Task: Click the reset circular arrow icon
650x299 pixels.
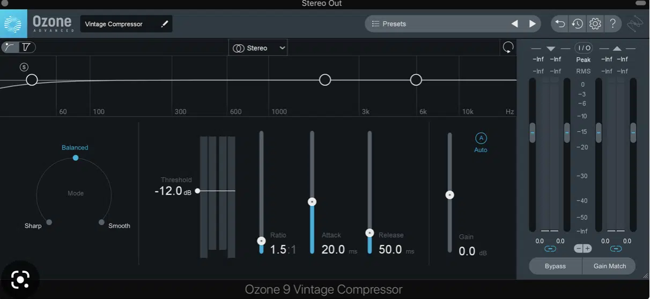Action: click(508, 47)
